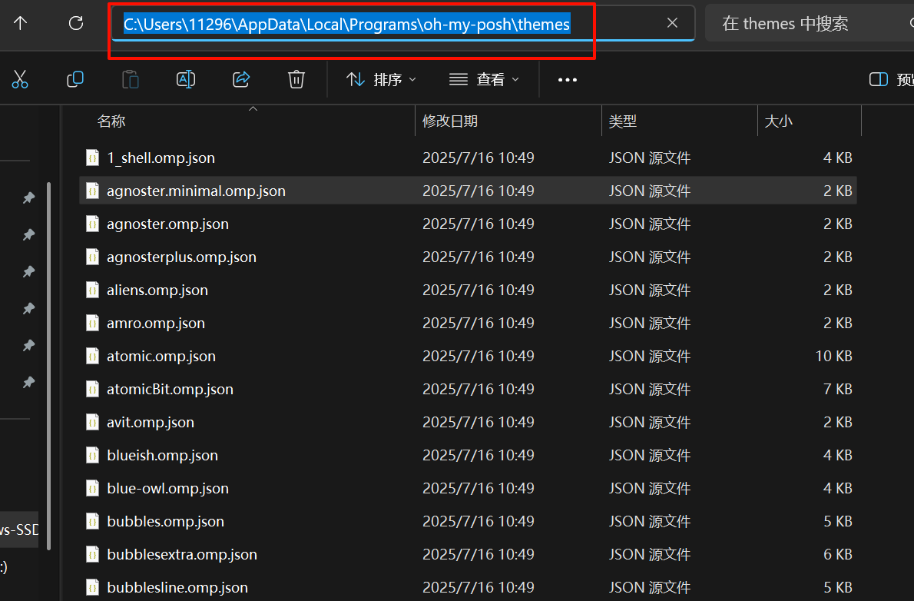Sort by the 名称 column header
This screenshot has height=601, width=914.
pyautogui.click(x=111, y=121)
